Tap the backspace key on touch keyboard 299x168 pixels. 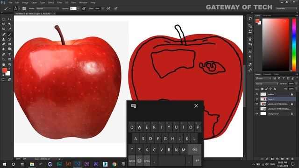coord(194,149)
